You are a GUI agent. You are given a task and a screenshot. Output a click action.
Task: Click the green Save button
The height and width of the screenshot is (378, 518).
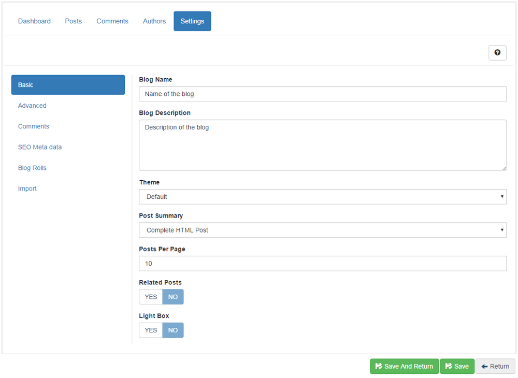coord(457,366)
